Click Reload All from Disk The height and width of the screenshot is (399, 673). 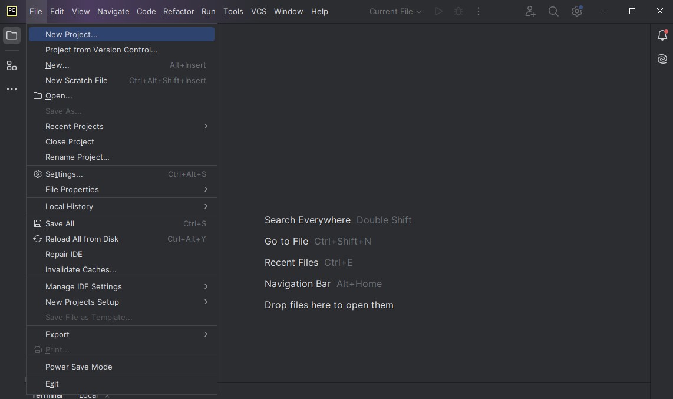pyautogui.click(x=82, y=239)
